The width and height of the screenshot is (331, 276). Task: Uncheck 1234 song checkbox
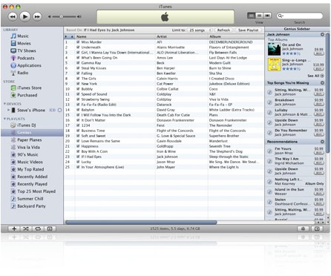click(x=78, y=125)
